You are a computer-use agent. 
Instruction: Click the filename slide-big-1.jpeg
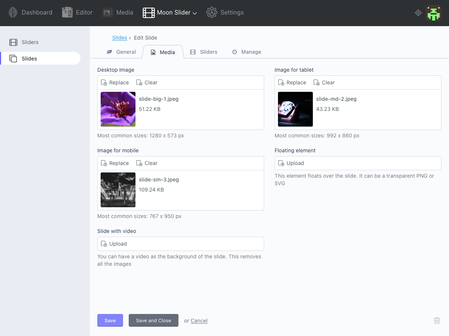(x=159, y=99)
